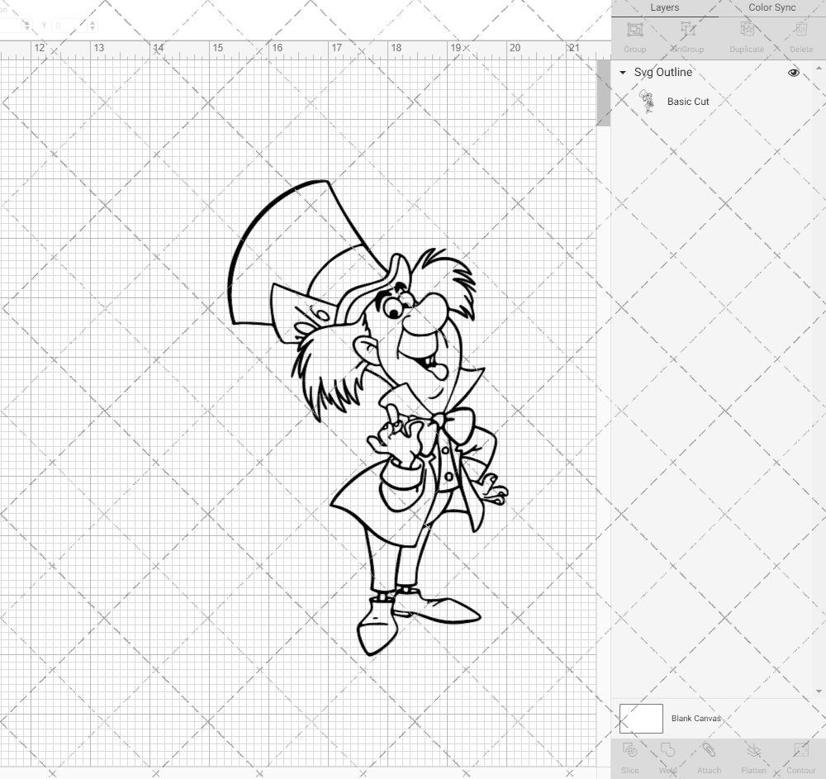Open the Contour tool
The image size is (826, 779).
point(800,756)
